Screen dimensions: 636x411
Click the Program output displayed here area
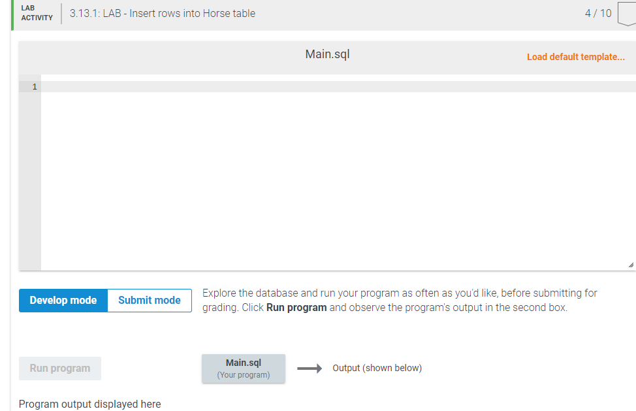point(89,404)
